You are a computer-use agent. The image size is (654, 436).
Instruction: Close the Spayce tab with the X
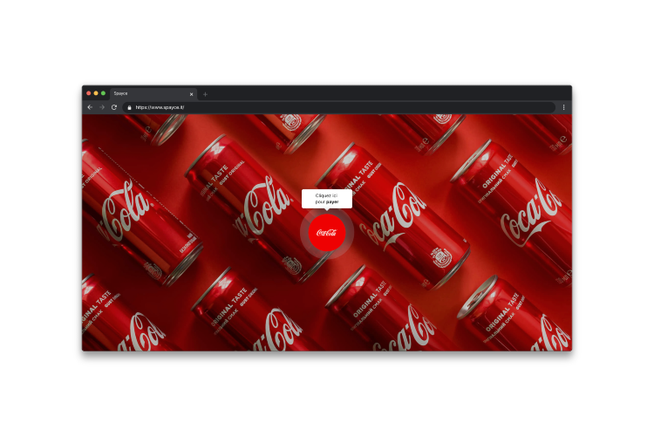tap(192, 94)
